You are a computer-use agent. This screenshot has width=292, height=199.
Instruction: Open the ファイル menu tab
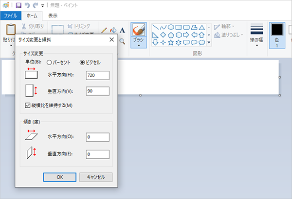pyautogui.click(x=10, y=16)
